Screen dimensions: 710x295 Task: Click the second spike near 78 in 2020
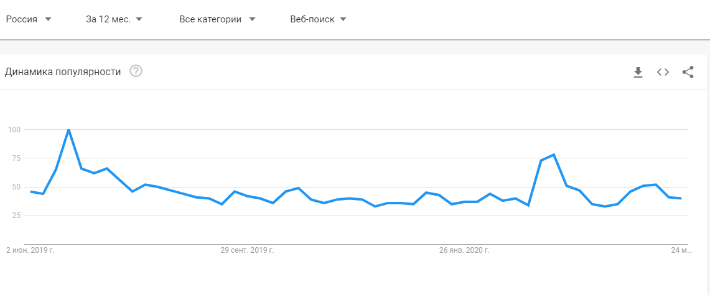554,155
